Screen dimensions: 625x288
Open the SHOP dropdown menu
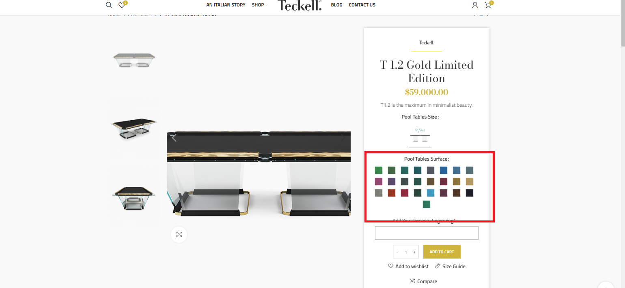tap(260, 5)
